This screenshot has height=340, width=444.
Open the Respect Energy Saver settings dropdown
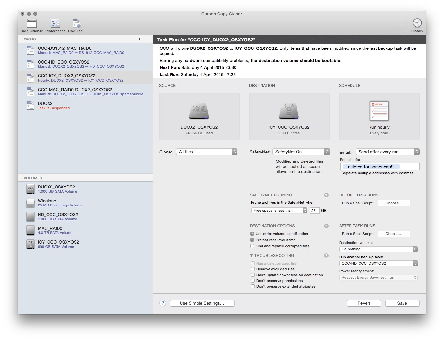(378, 277)
